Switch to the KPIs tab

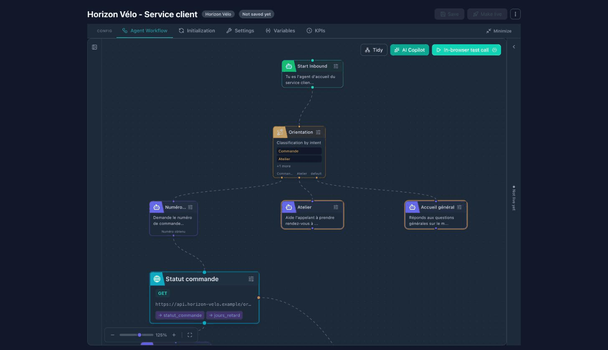pyautogui.click(x=316, y=31)
